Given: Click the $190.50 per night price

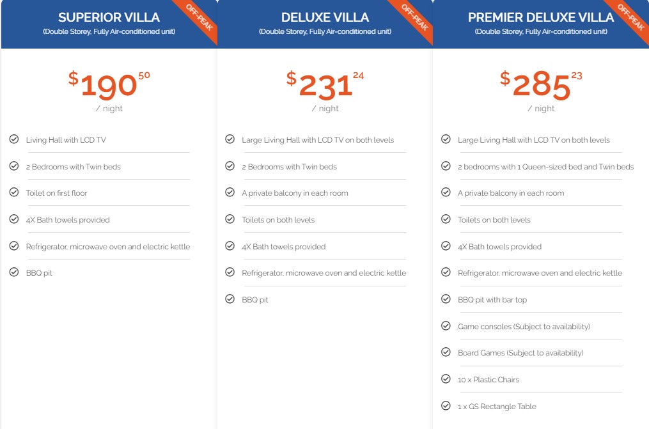Looking at the screenshot, I should [x=109, y=86].
